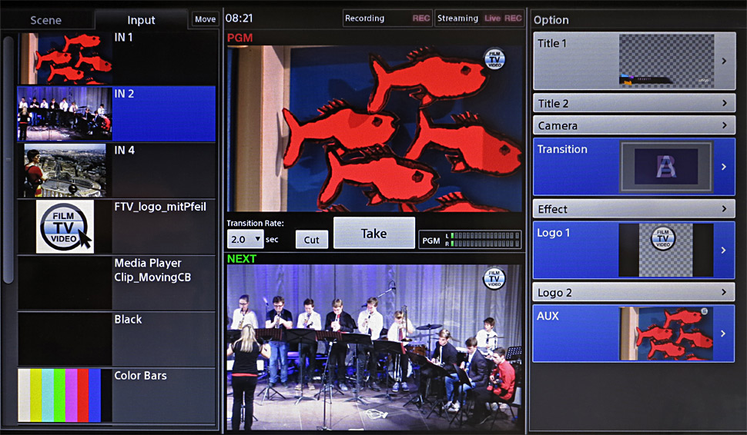This screenshot has width=747, height=435.
Task: Select Media Player Clip_MovingCB source
Action: 116,283
